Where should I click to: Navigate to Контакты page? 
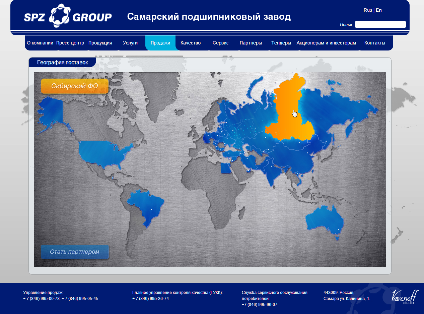(374, 43)
